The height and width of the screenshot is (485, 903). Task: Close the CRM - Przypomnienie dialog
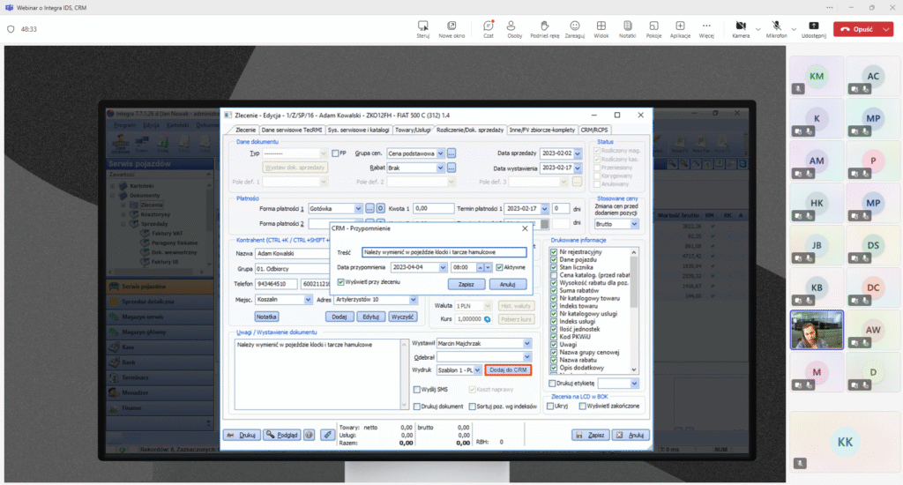click(525, 228)
